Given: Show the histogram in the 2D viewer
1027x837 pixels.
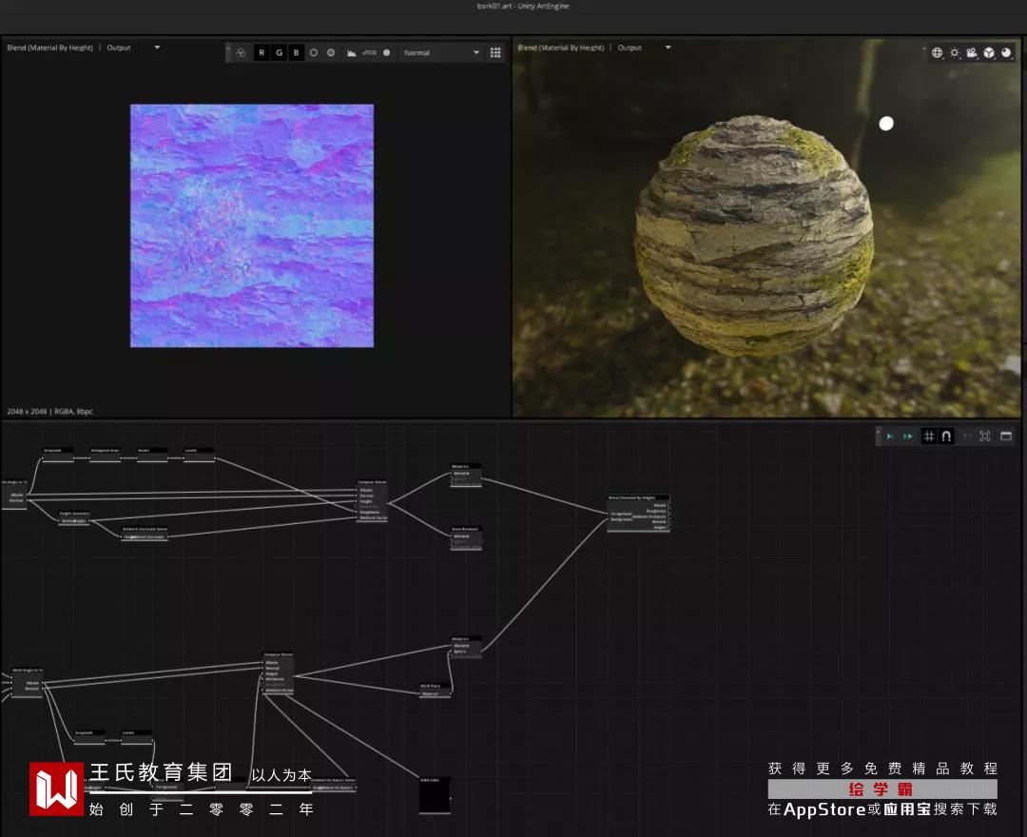Looking at the screenshot, I should coord(352,53).
